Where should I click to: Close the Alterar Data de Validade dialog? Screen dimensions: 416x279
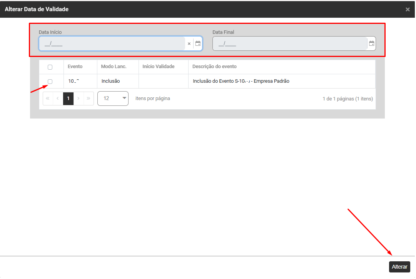[408, 9]
